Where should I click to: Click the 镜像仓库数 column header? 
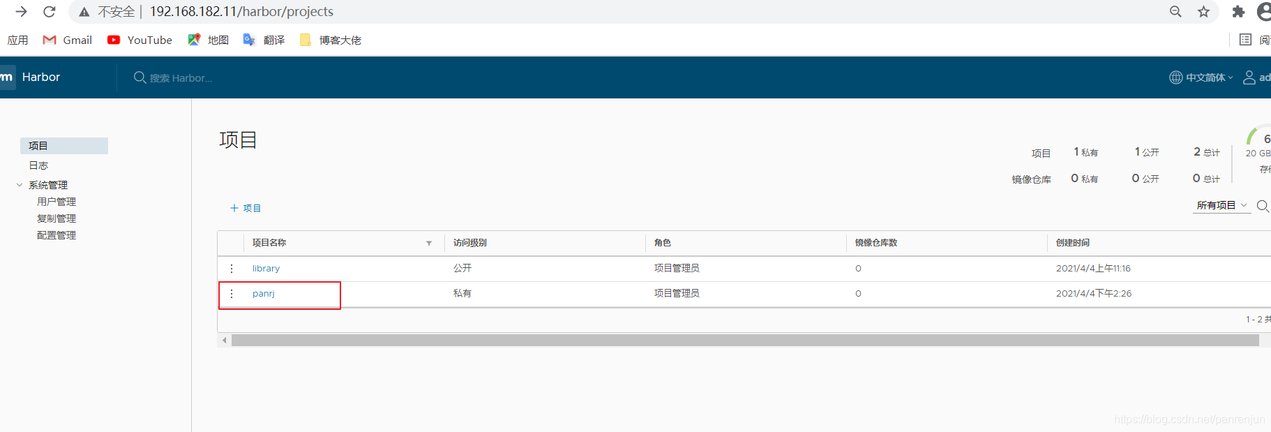tap(876, 243)
